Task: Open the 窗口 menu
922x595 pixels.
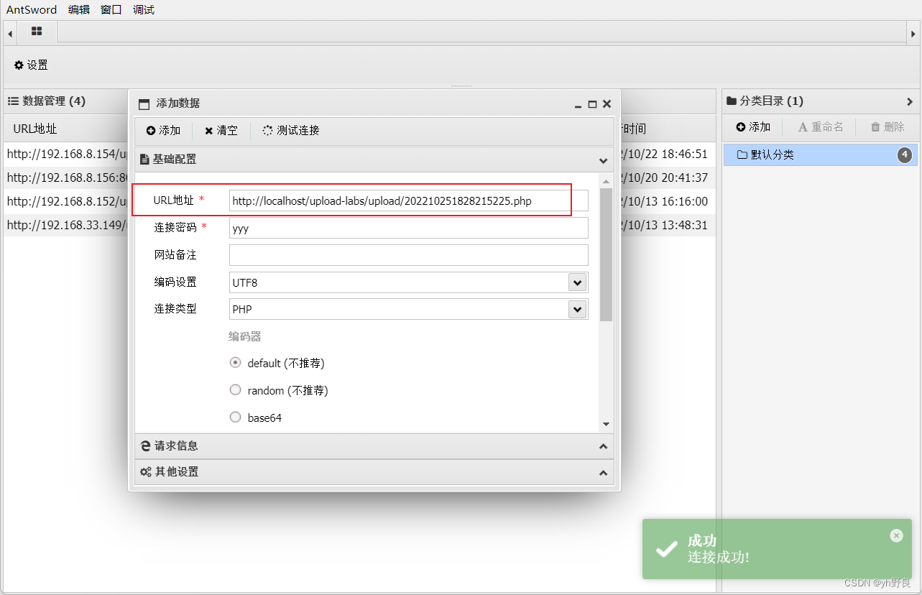Action: coord(111,9)
